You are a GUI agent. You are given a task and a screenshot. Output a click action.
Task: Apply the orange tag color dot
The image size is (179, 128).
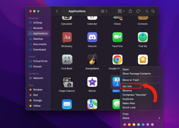pyautogui.click(x=129, y=124)
